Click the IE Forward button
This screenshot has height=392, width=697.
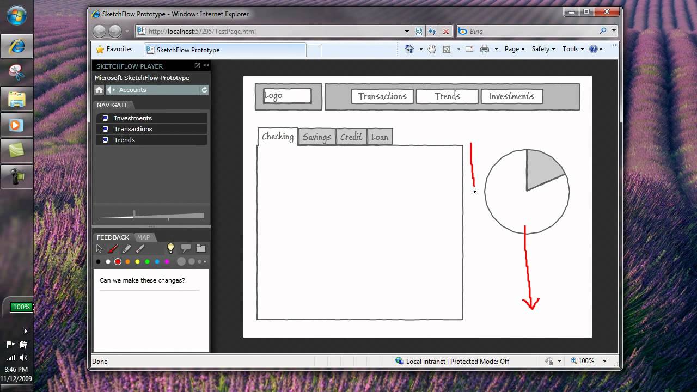pos(115,31)
